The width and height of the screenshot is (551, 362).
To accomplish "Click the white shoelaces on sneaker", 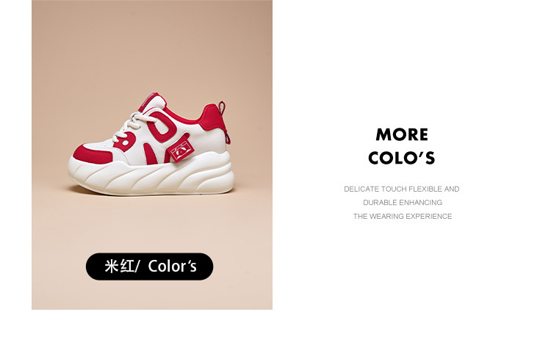I will click(134, 127).
